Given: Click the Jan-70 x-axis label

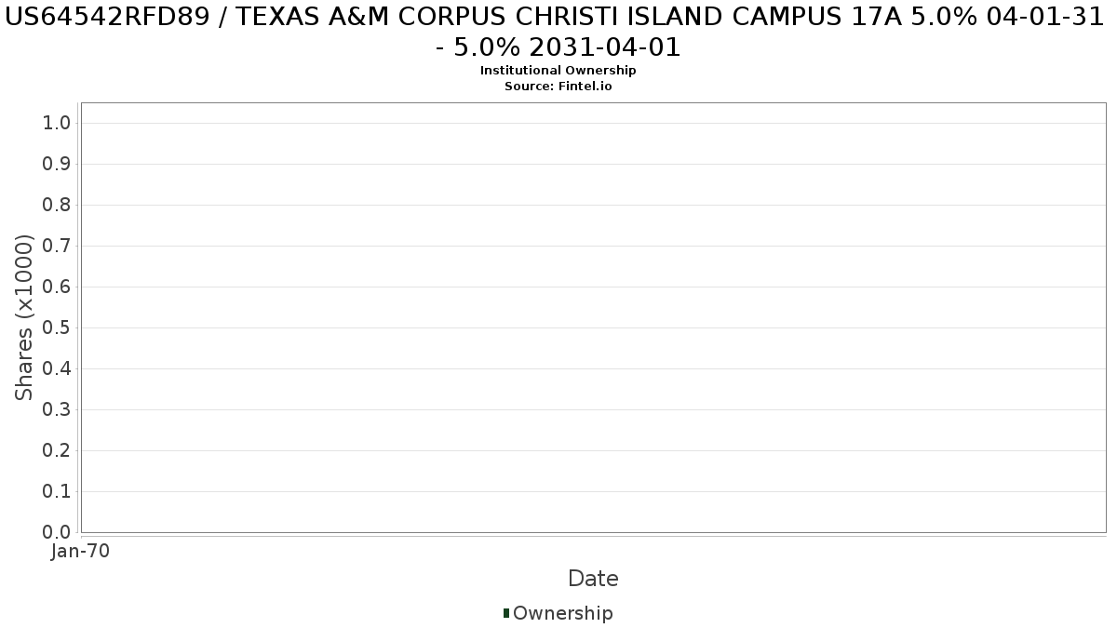Looking at the screenshot, I should click(x=81, y=551).
